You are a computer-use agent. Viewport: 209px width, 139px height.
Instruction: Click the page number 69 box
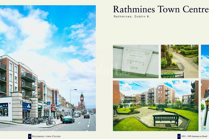click(x=179, y=136)
